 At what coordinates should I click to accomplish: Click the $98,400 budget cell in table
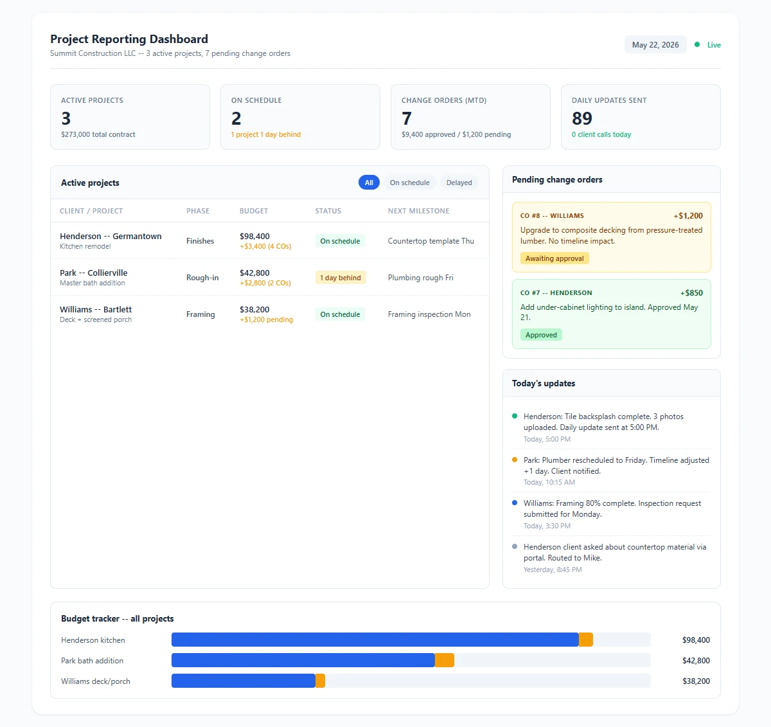coord(254,236)
